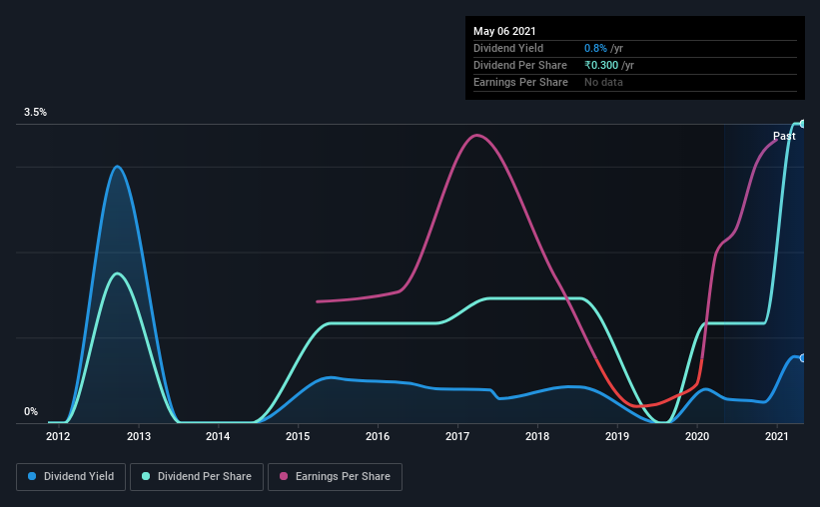Click the 2021 x-axis label
The width and height of the screenshot is (820, 507).
click(777, 436)
